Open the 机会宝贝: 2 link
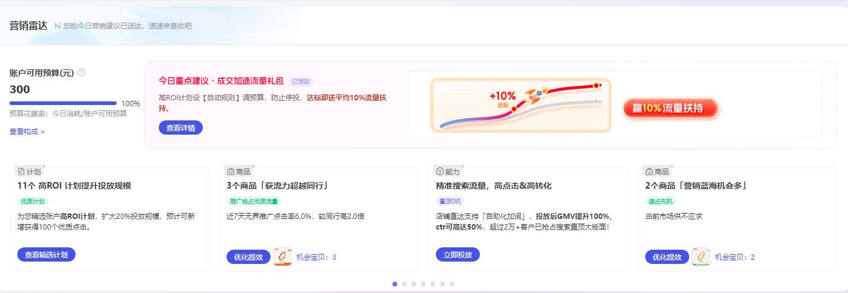The width and height of the screenshot is (848, 293). point(734,257)
